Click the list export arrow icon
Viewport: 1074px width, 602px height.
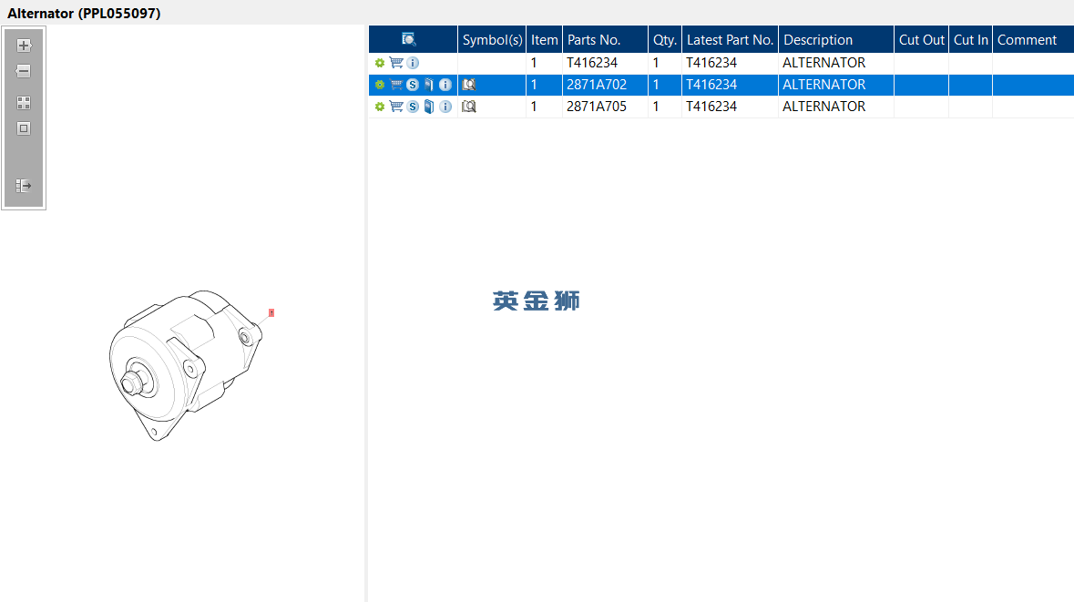click(x=24, y=186)
